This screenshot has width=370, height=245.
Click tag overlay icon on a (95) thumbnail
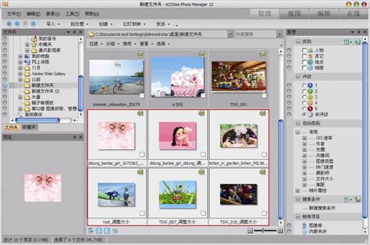coord(201,55)
